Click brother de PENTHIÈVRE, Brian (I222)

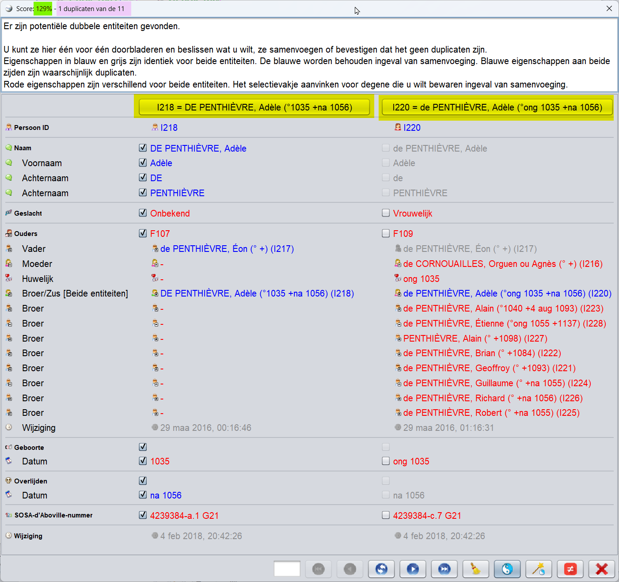(x=482, y=353)
